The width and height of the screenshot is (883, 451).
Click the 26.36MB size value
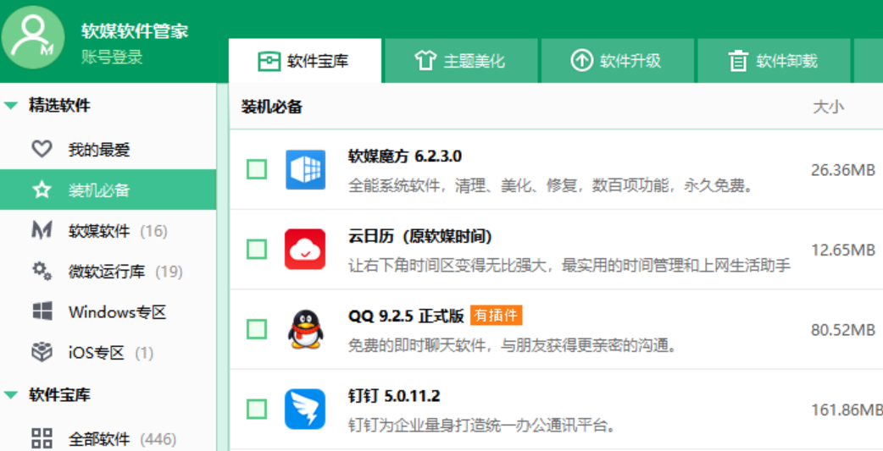(843, 170)
